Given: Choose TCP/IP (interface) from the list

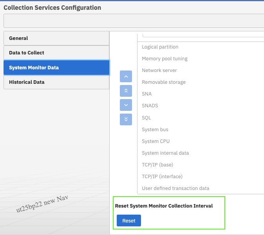Looking at the screenshot, I should [x=162, y=177].
